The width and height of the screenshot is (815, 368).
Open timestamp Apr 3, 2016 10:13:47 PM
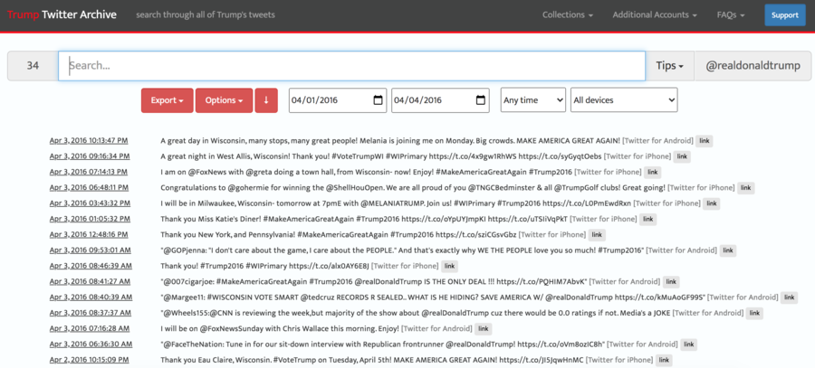tap(89, 141)
